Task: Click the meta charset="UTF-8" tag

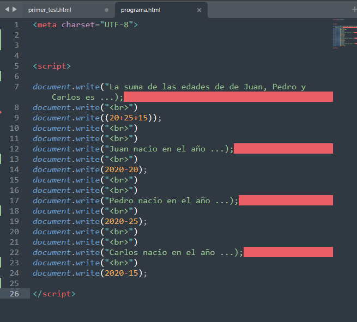Action: tap(86, 25)
